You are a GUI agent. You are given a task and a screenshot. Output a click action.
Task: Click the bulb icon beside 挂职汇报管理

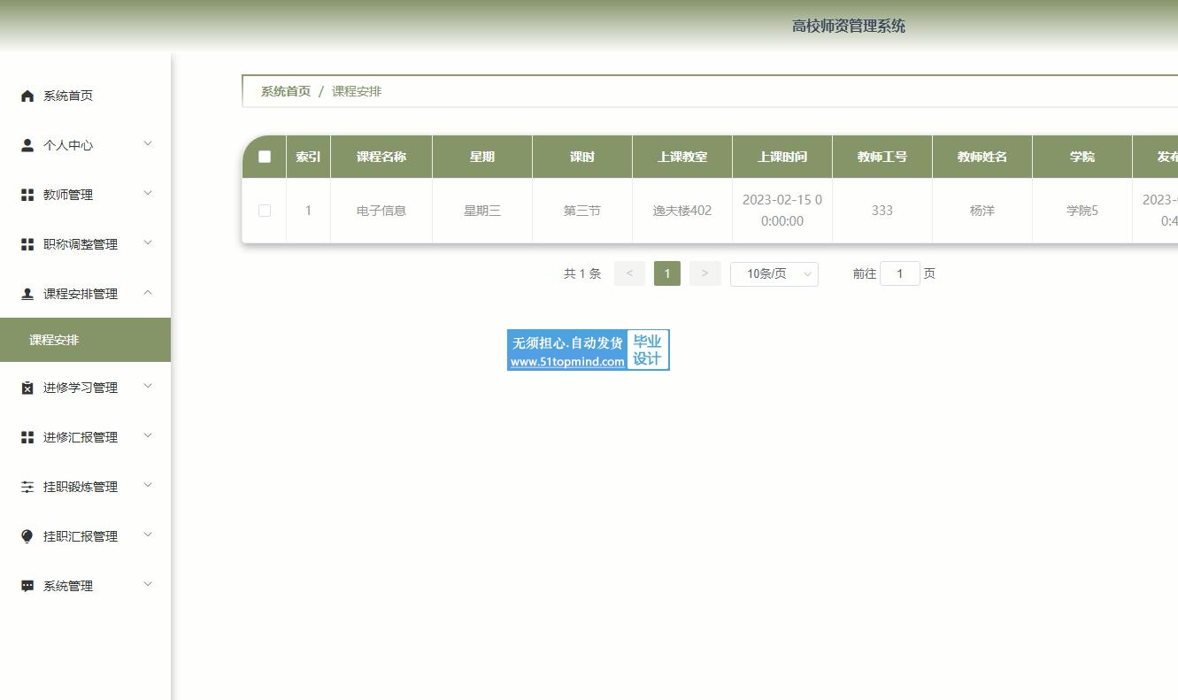coord(27,536)
